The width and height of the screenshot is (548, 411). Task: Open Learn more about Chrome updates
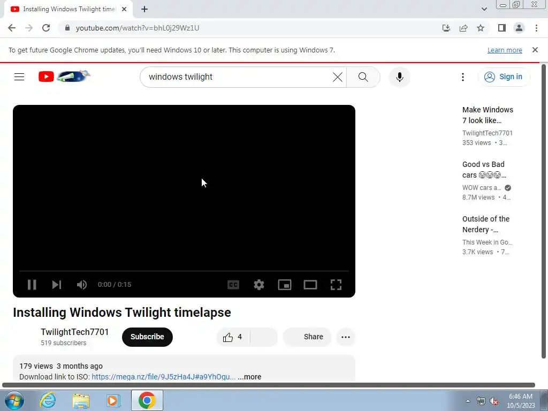click(505, 50)
